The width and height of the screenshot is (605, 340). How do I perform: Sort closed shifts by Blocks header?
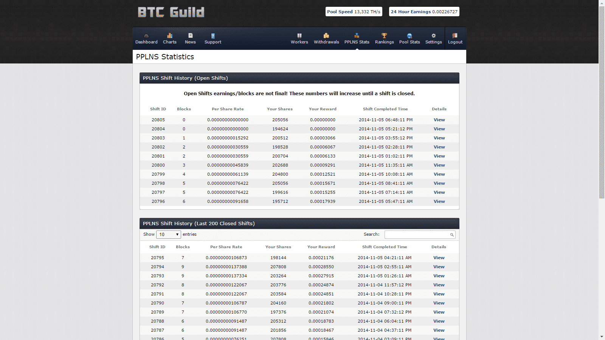pyautogui.click(x=183, y=247)
